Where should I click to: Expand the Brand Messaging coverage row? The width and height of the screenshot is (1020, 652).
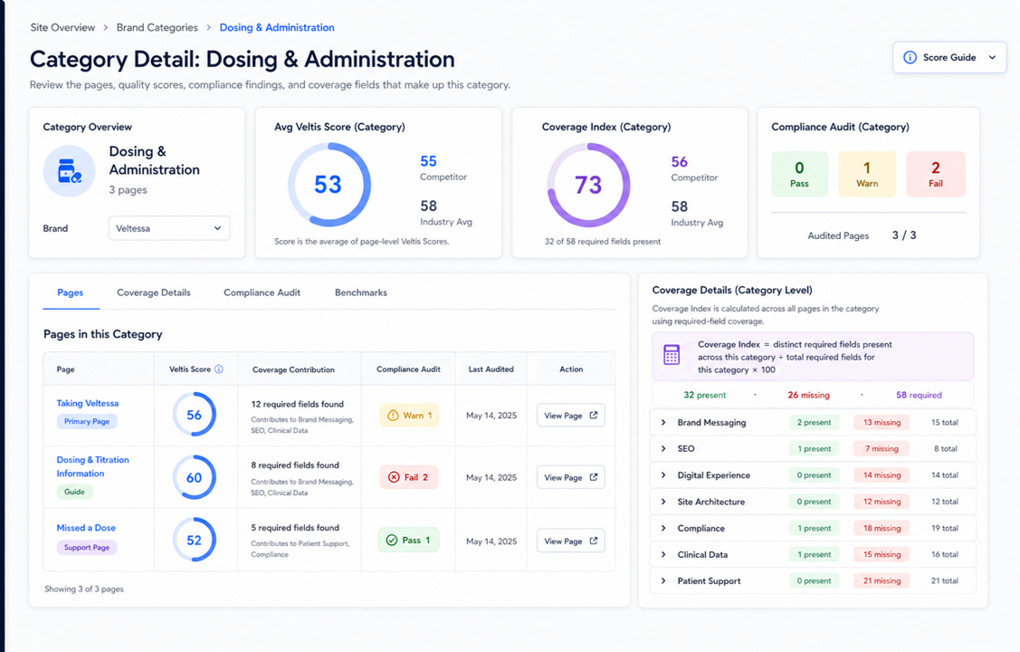point(663,422)
